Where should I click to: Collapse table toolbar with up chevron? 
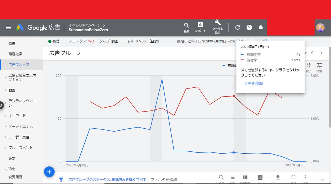coord(323,180)
